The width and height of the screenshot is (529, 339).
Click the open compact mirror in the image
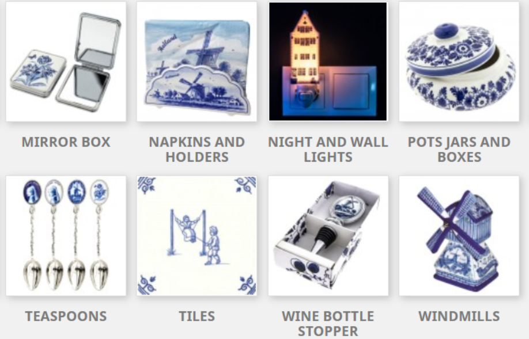point(90,59)
